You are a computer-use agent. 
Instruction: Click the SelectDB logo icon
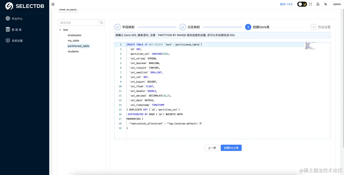tap(9, 6)
